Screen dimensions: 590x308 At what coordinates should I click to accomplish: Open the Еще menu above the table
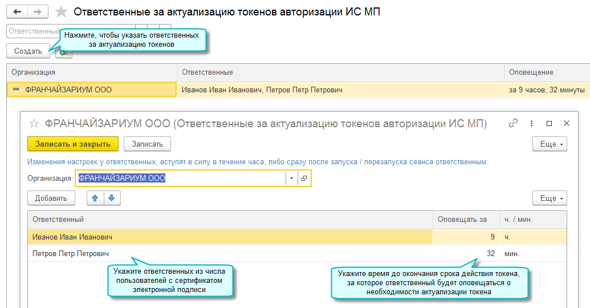point(550,198)
